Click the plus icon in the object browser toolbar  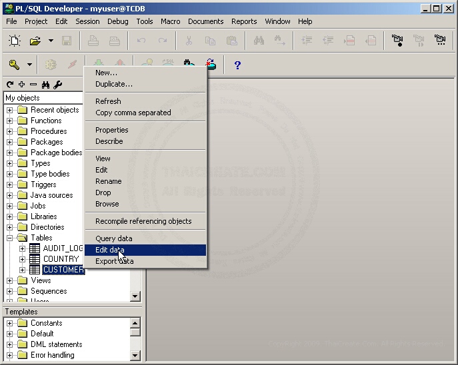[x=21, y=85]
